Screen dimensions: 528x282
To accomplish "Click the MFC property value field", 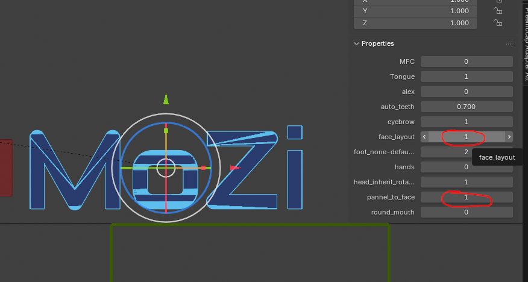I will click(x=467, y=61).
